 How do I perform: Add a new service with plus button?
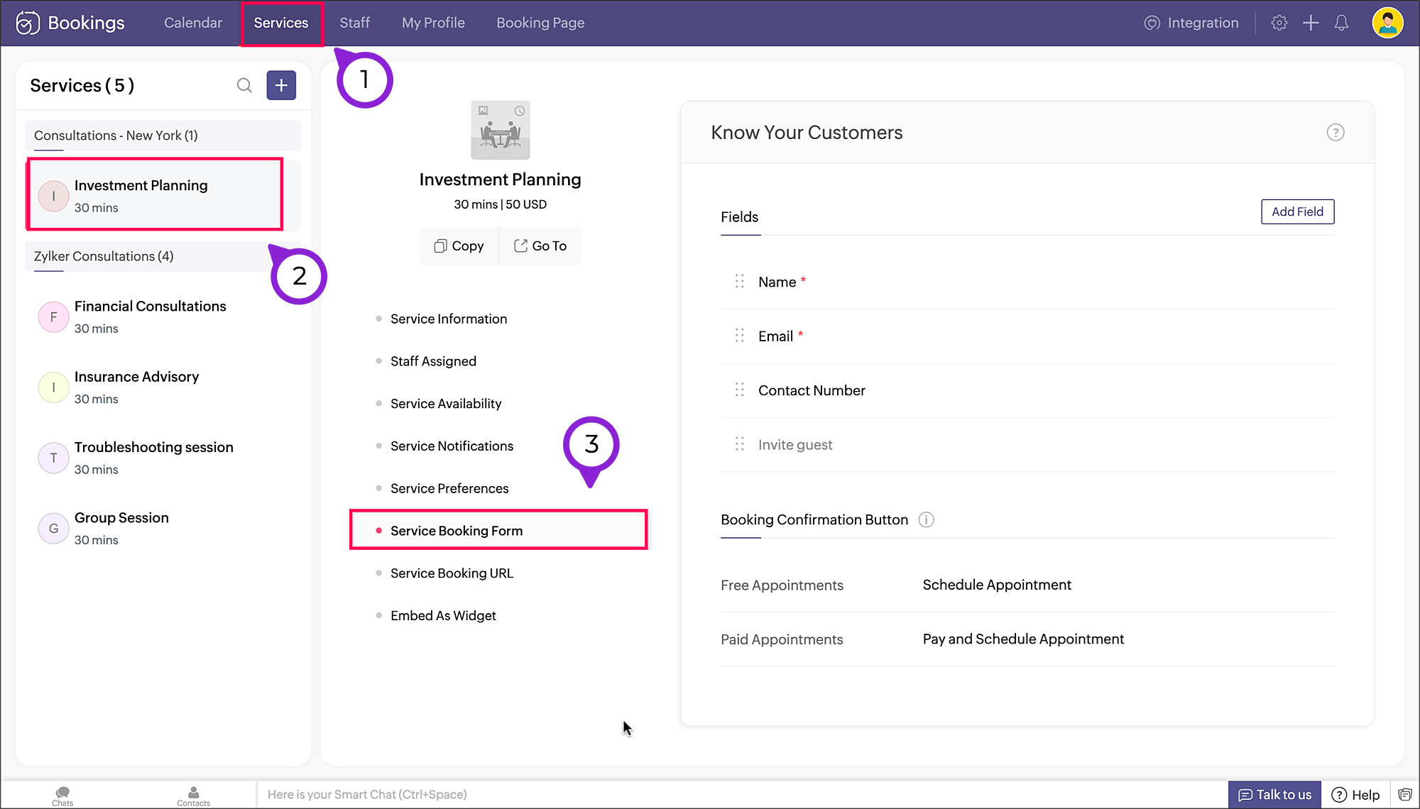pyautogui.click(x=281, y=86)
